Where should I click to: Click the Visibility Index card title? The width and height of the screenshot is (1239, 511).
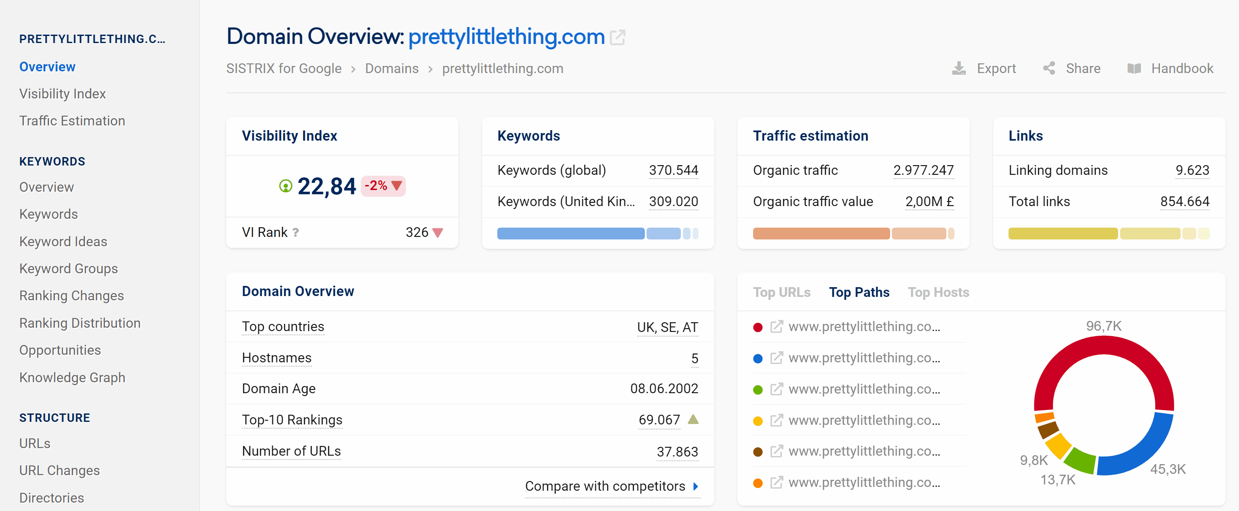point(289,136)
